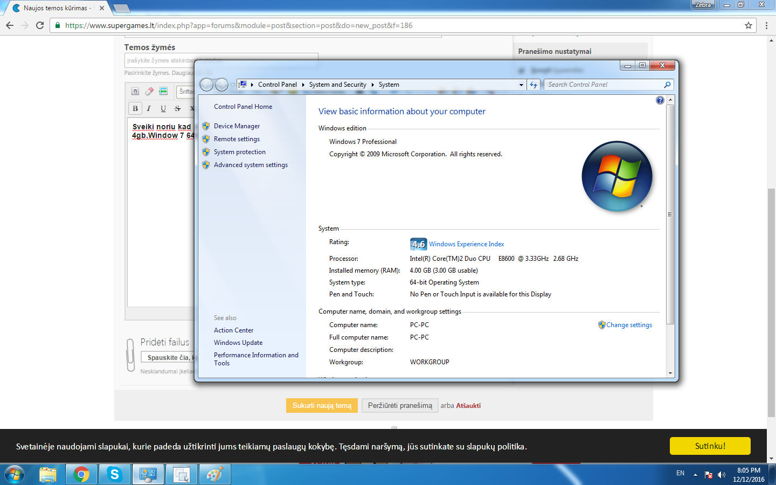Click the volume speaker tray icon

click(x=722, y=475)
